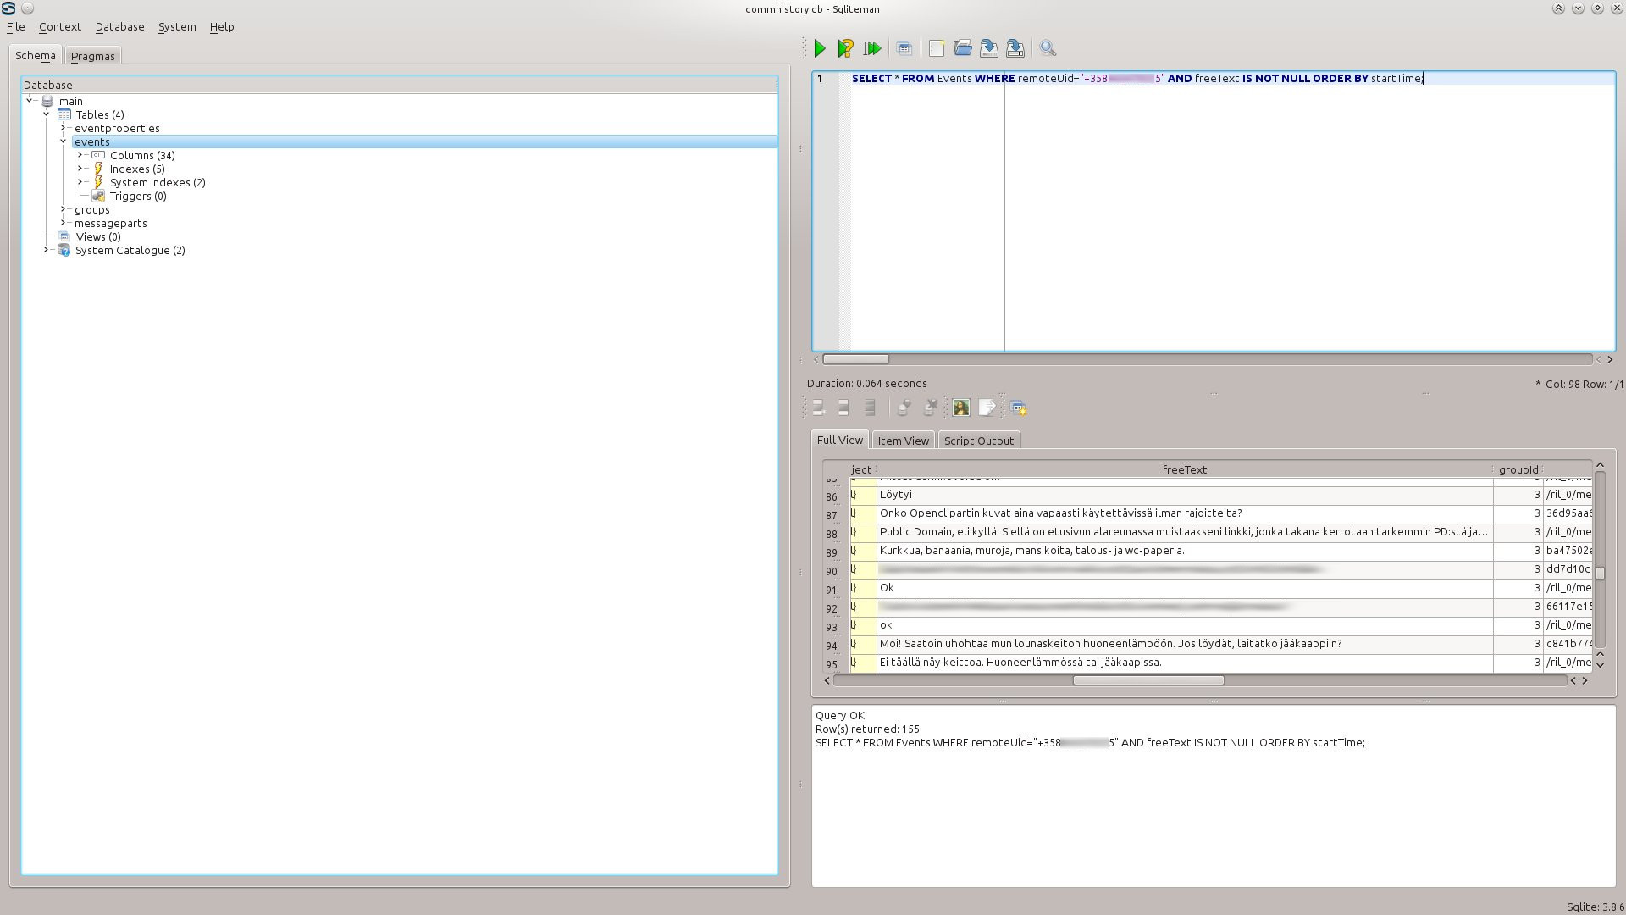
Task: Open the query builder table icon
Action: pos(904,48)
